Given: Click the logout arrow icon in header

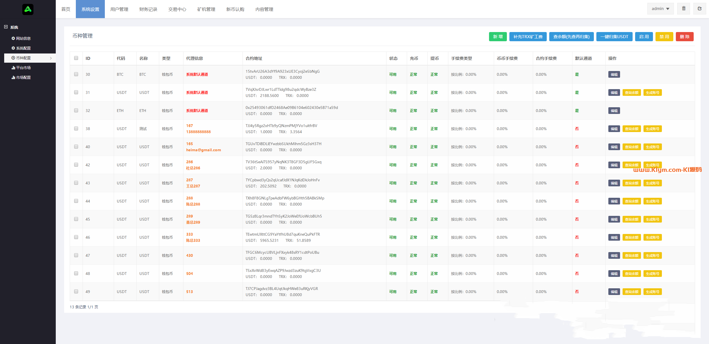Looking at the screenshot, I should click(x=700, y=9).
